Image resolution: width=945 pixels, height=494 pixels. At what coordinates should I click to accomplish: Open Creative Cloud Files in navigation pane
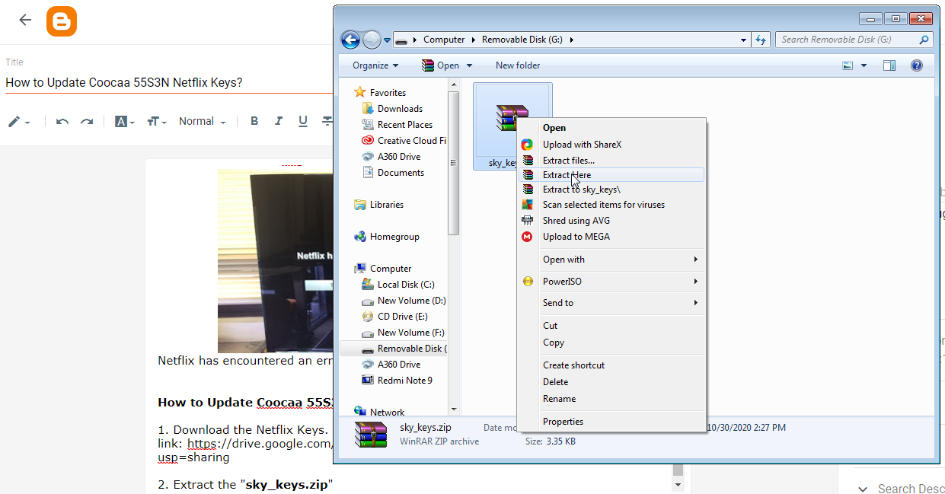[x=404, y=141]
